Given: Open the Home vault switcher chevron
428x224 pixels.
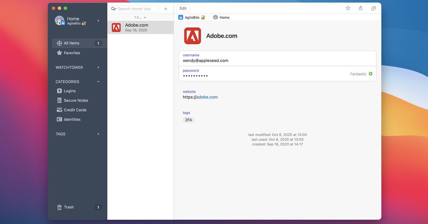Looking at the screenshot, I should (98, 21).
